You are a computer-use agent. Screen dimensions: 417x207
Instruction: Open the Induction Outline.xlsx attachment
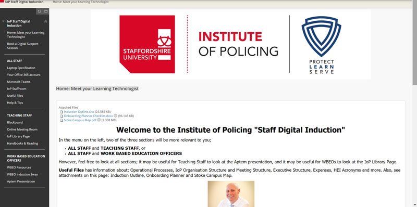click(79, 112)
